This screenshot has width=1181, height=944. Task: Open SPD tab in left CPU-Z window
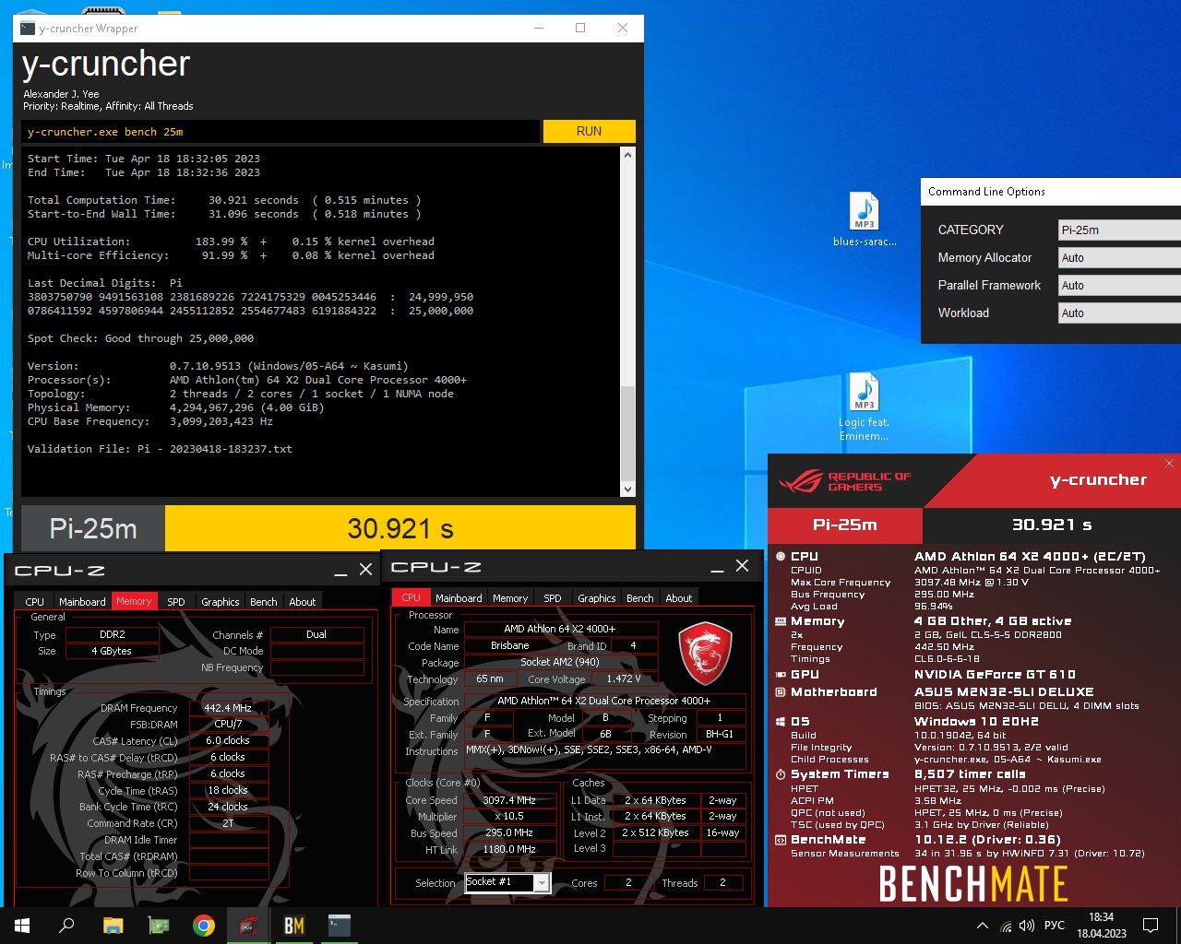click(x=175, y=601)
